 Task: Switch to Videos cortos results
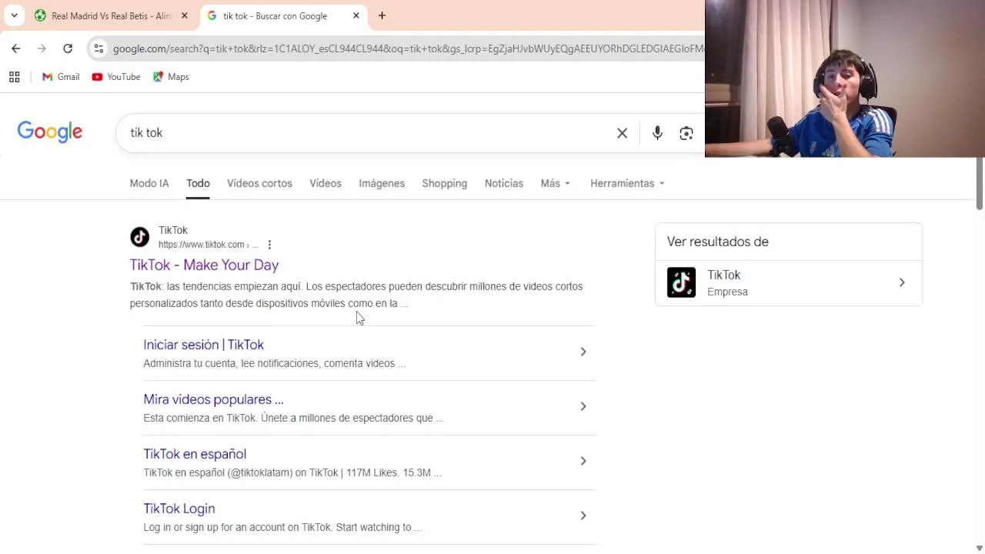[259, 183]
